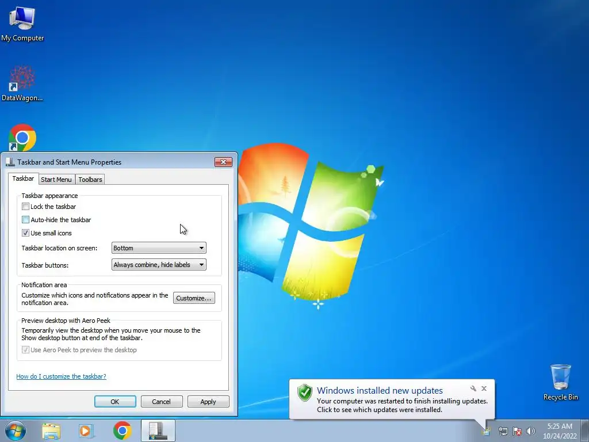Click the volume speaker tray icon

click(531, 431)
